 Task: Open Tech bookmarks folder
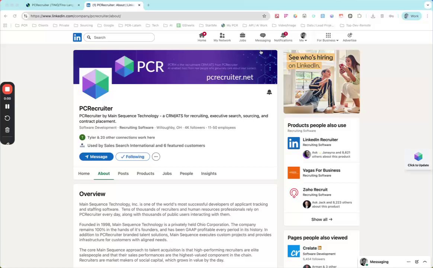[152, 25]
